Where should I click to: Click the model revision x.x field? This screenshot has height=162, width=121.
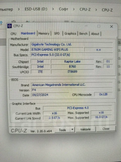98,50
